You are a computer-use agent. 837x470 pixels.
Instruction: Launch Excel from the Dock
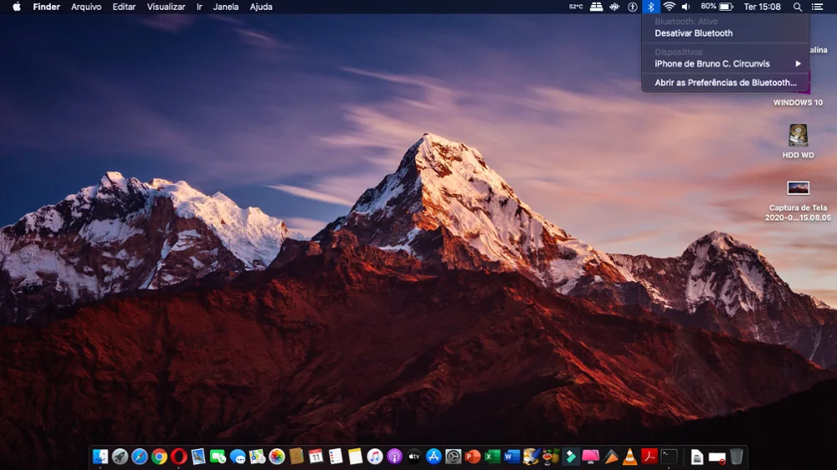point(492,457)
